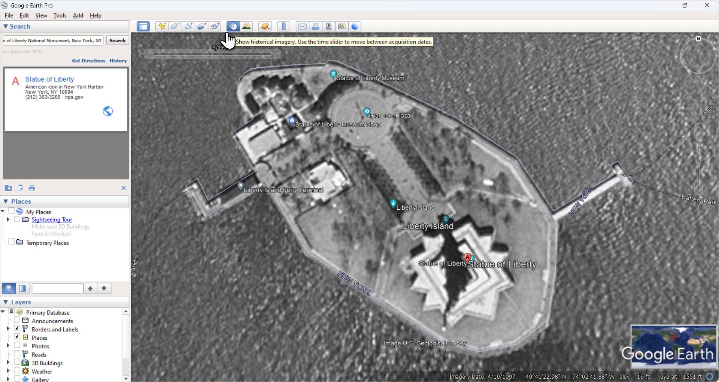This screenshot has height=382, width=719.
Task: Print the current view
Action: (316, 26)
